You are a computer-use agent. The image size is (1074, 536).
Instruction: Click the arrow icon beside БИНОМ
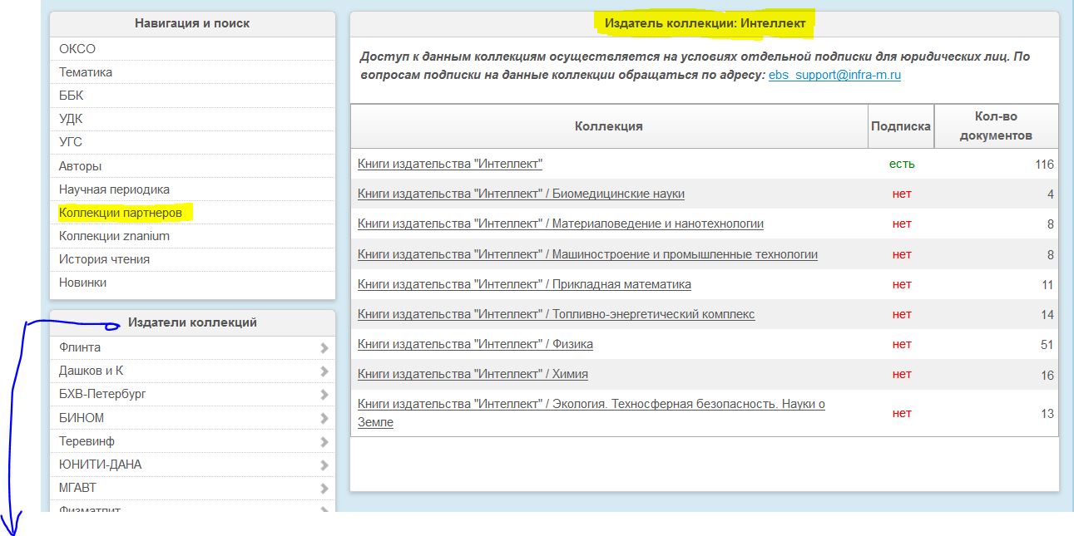point(324,418)
